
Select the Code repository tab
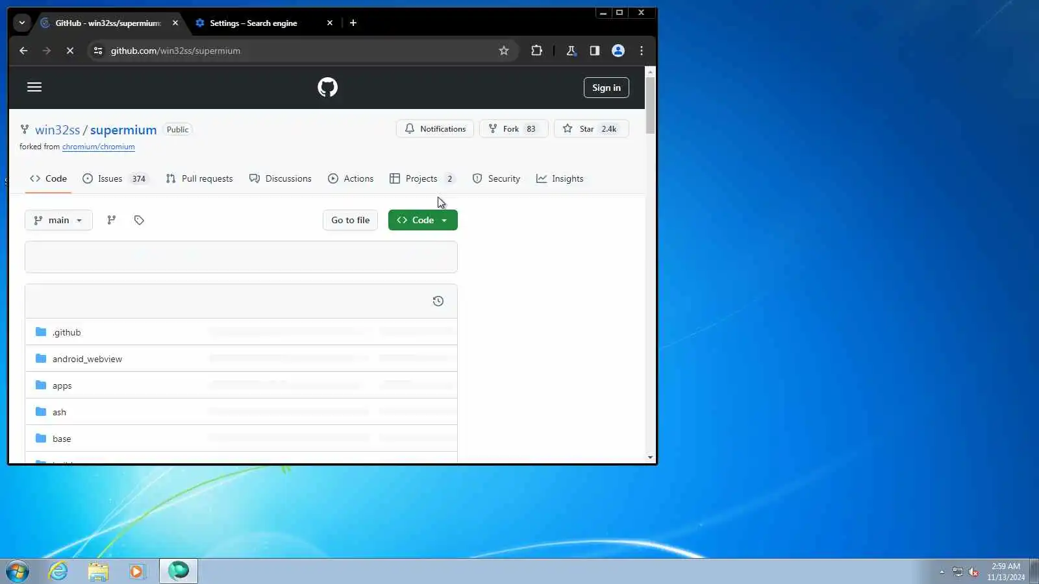48,178
